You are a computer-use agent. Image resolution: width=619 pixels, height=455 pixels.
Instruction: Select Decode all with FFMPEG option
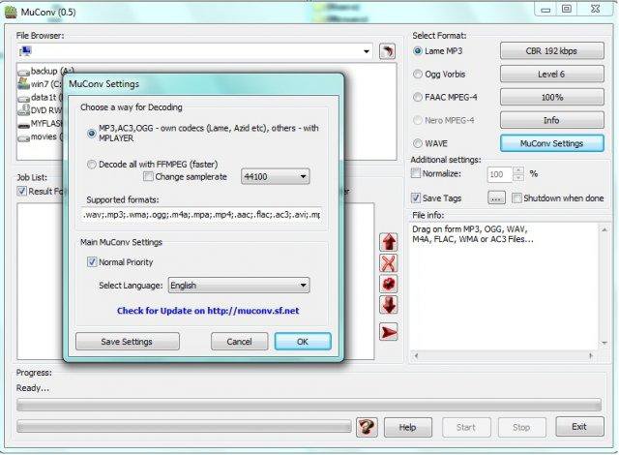click(x=92, y=164)
